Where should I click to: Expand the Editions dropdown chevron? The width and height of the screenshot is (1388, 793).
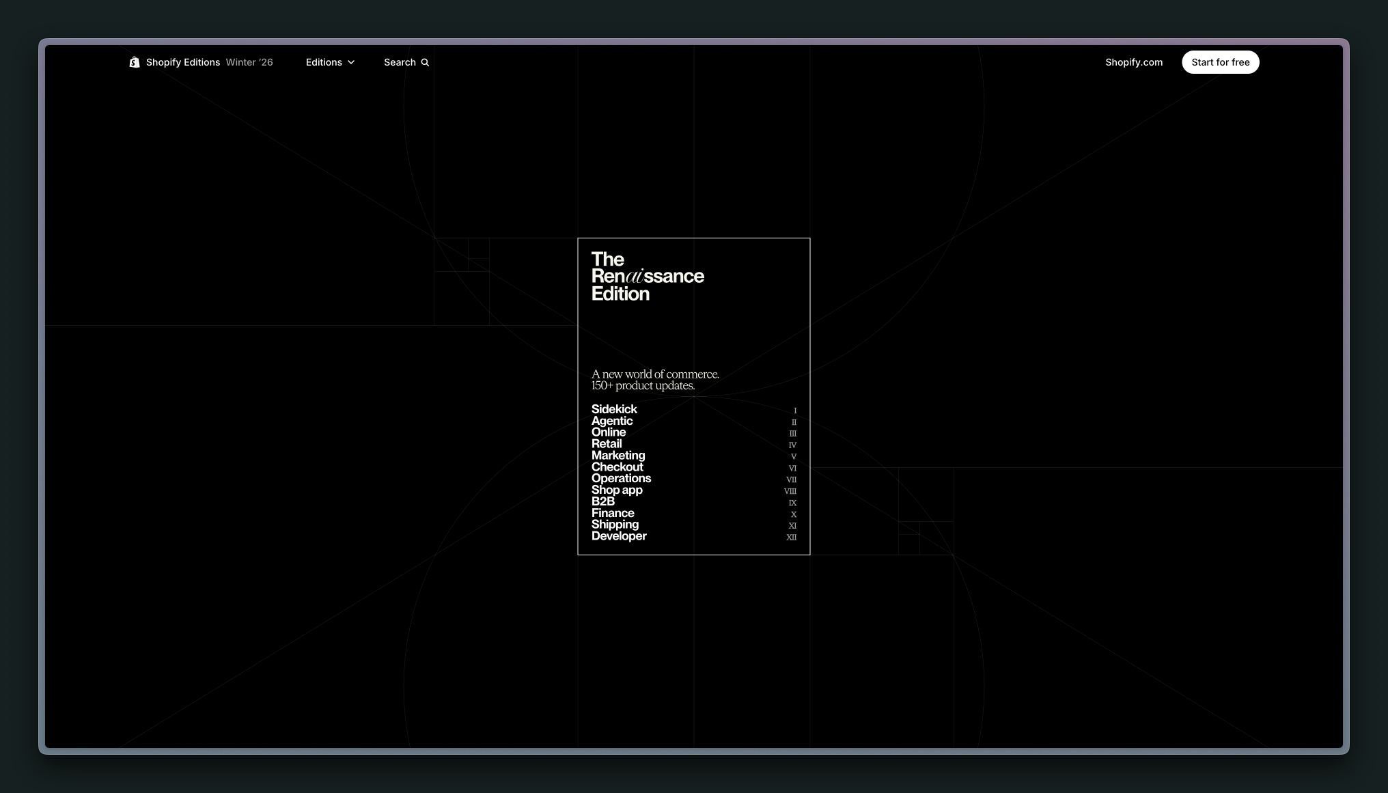tap(351, 62)
